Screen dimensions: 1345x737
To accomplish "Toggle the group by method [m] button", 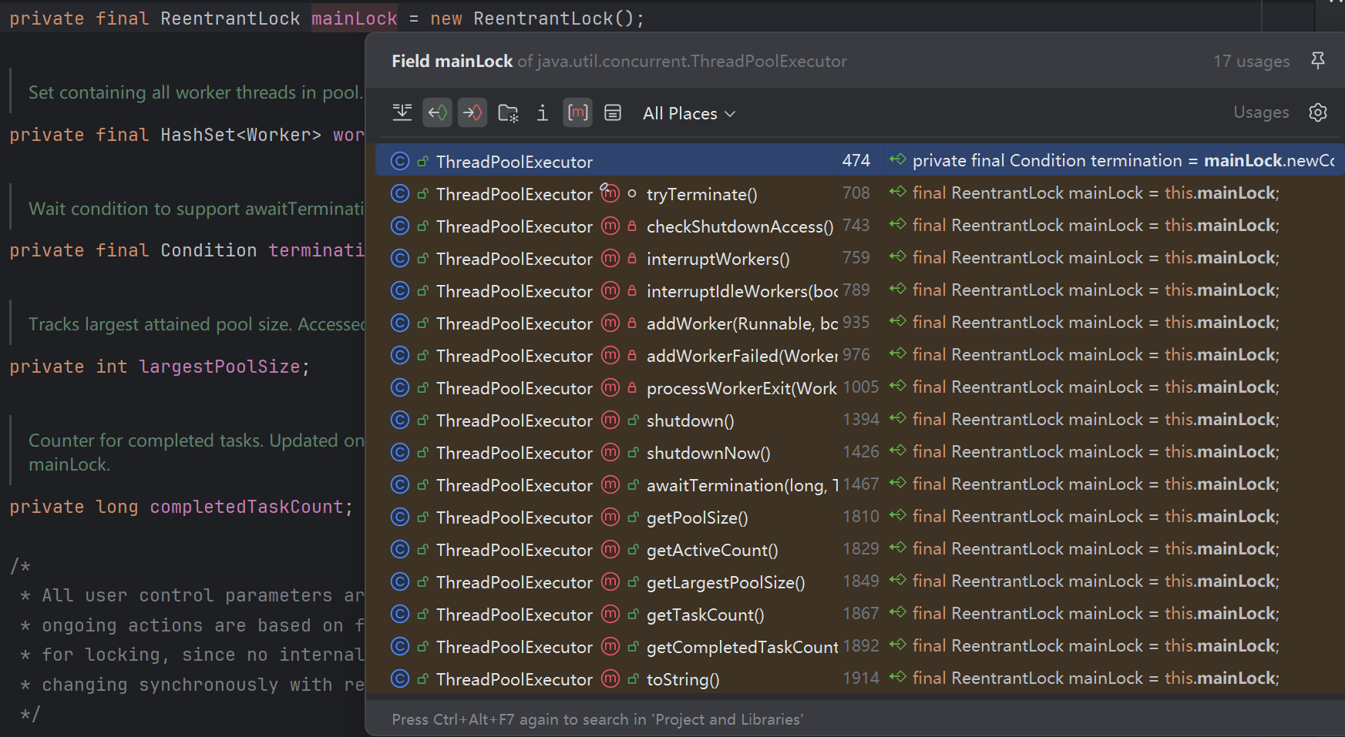I will coord(578,113).
